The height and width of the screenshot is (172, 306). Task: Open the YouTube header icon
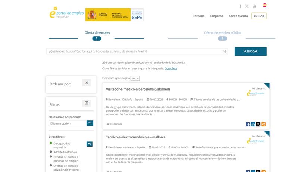[x=255, y=6]
